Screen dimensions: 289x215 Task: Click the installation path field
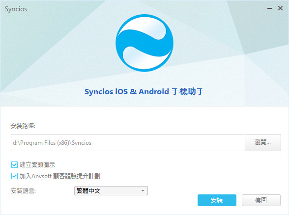click(127, 143)
